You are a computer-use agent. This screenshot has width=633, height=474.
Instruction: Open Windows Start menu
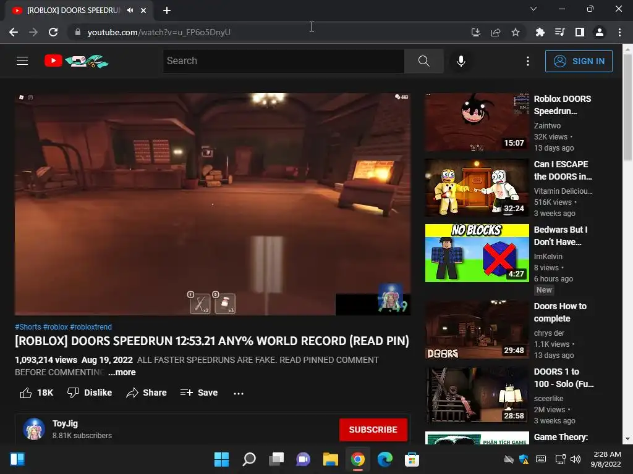point(221,459)
